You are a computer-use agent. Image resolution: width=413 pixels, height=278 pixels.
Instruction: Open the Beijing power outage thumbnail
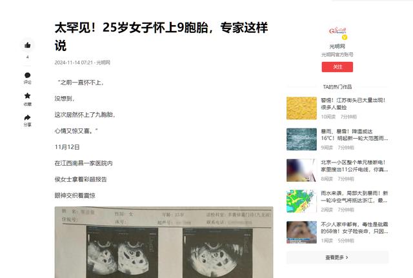301,170
